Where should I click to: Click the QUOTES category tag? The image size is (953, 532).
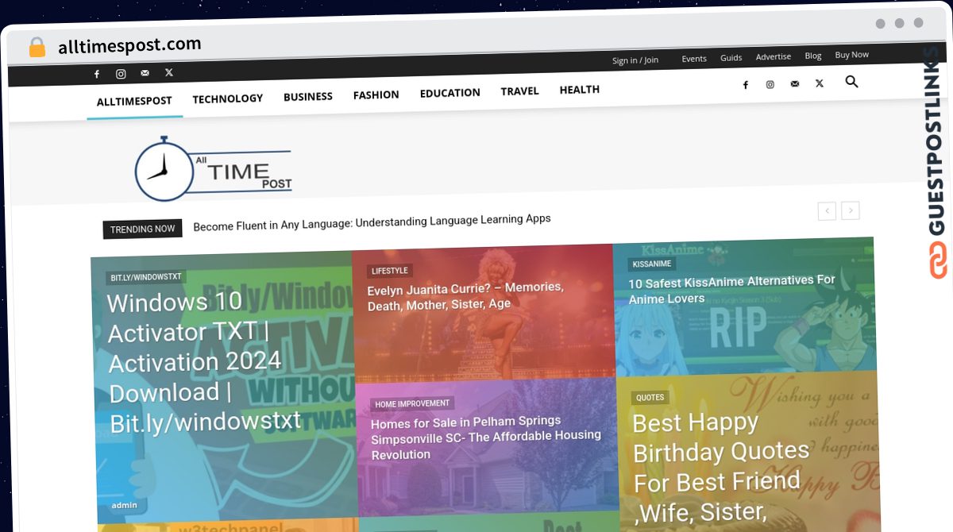point(650,398)
